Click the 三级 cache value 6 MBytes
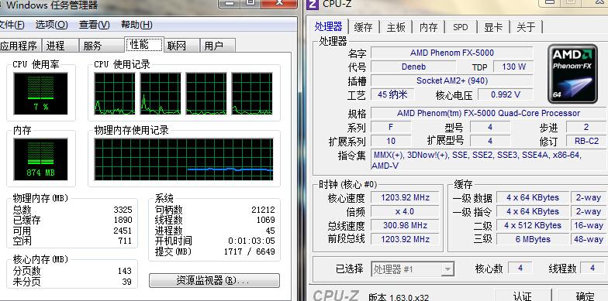Image resolution: width=608 pixels, height=301 pixels. click(x=532, y=239)
